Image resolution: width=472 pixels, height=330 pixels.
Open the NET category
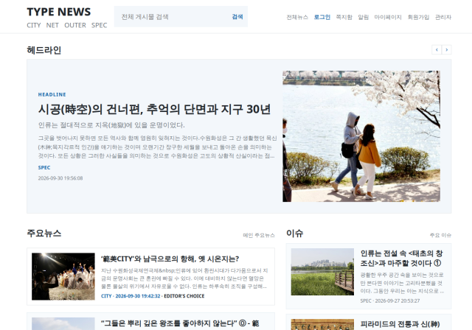coord(52,25)
